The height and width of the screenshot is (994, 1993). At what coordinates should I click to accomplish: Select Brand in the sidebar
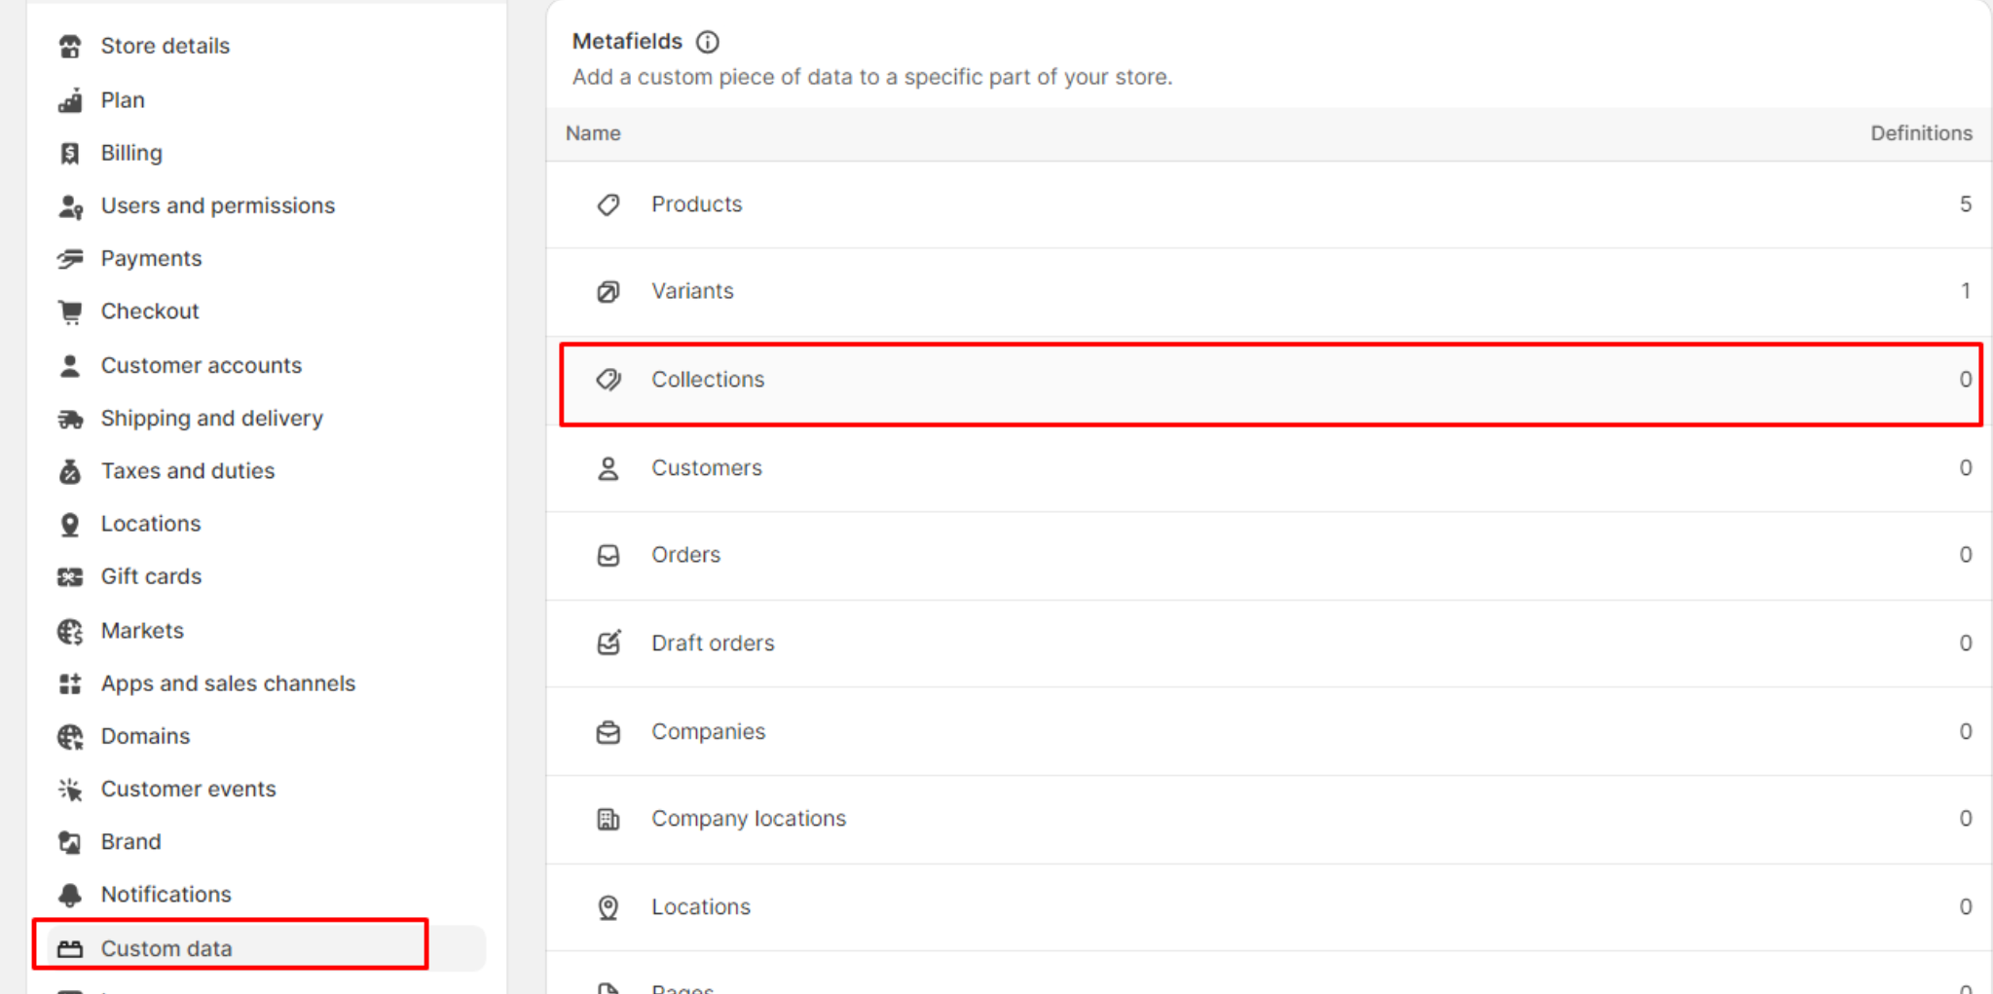pyautogui.click(x=131, y=841)
